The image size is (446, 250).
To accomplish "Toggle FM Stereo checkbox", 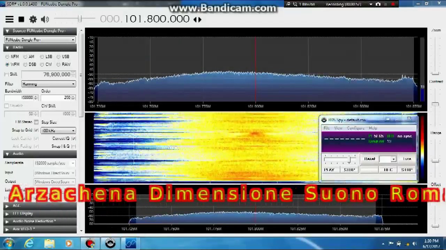I will point(36,122).
